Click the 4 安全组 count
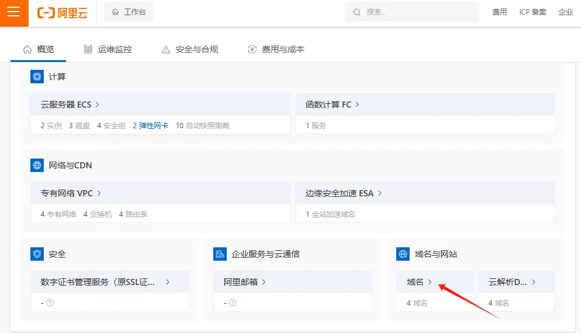 [111, 126]
